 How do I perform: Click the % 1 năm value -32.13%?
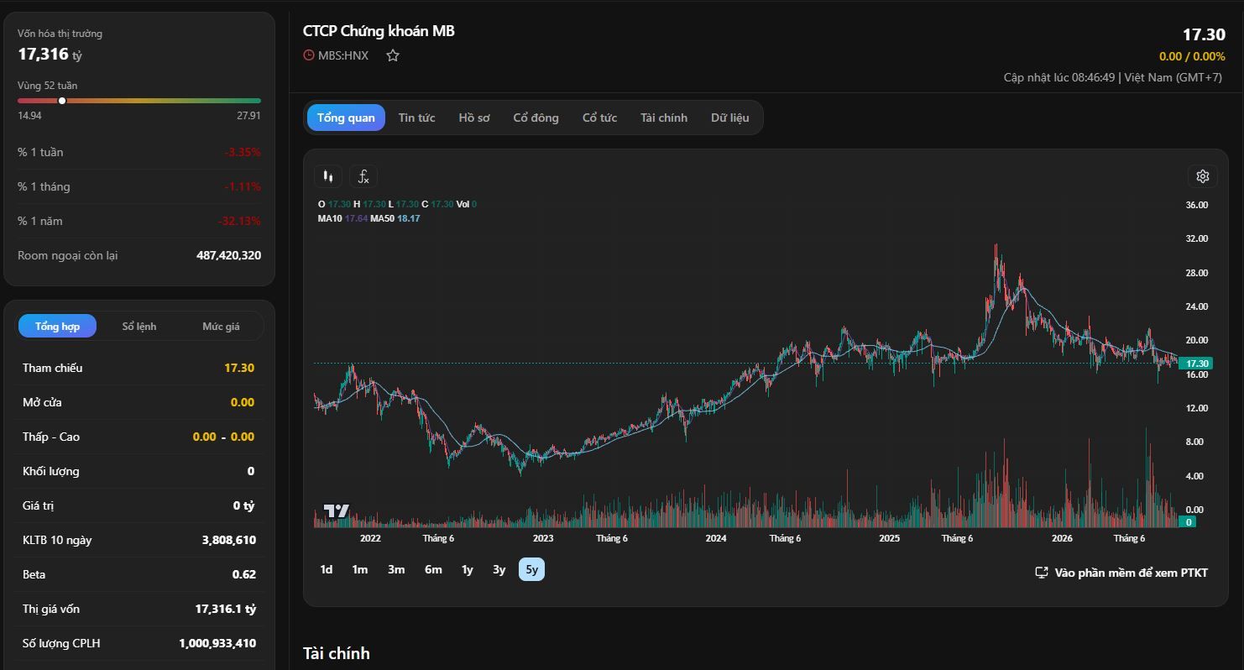[239, 221]
